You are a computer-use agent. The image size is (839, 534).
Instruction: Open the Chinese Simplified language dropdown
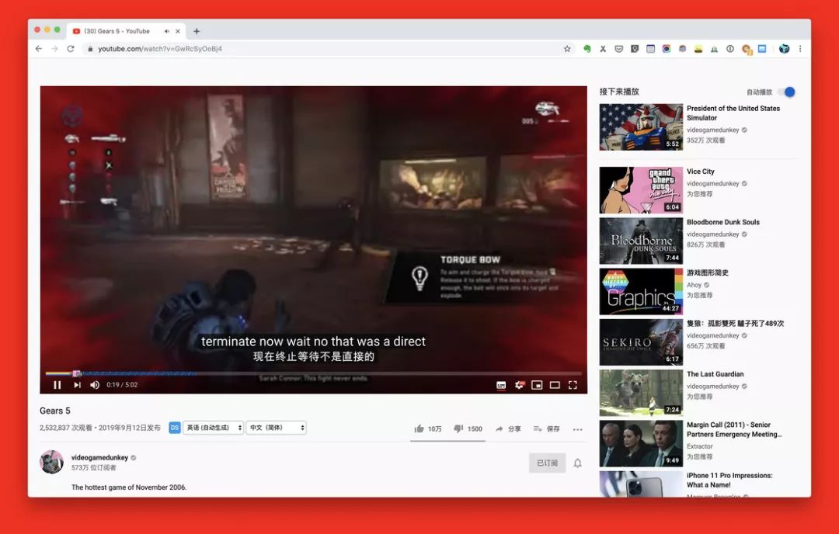coord(276,428)
